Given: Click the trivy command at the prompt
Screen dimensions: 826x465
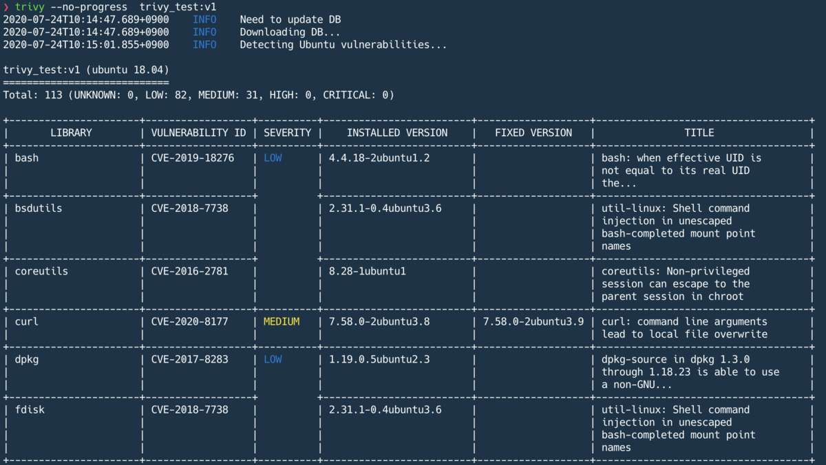Looking at the screenshot, I should (x=26, y=7).
